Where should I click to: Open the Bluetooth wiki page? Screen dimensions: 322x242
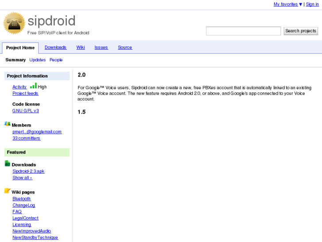[22, 199]
